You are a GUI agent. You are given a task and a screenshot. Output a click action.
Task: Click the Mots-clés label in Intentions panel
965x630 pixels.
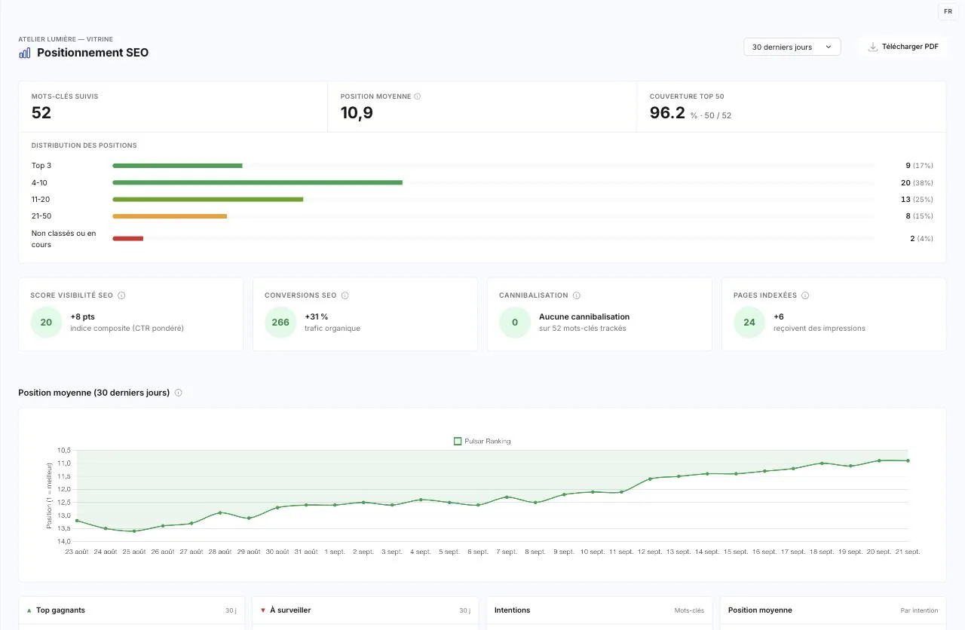689,610
